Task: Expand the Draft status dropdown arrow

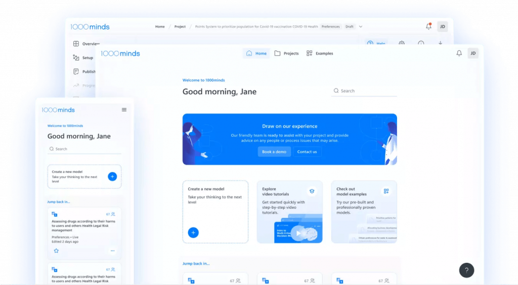Action: coord(361,27)
